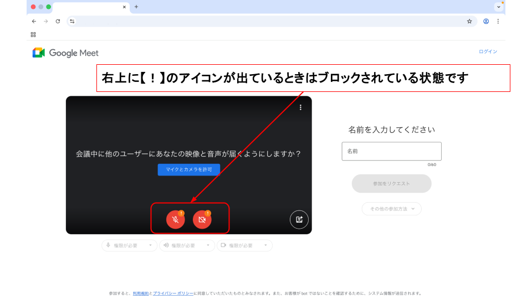
Task: Open the apps grid in bookmarks bar
Action: click(x=33, y=34)
